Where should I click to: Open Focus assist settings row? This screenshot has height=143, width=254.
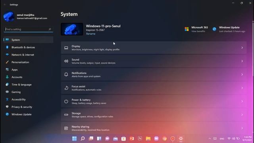154,88
